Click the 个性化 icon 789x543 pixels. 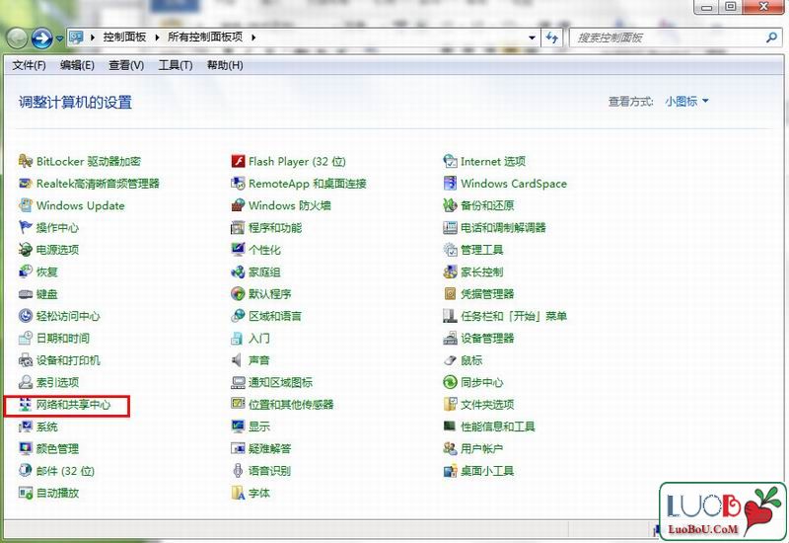coord(238,250)
